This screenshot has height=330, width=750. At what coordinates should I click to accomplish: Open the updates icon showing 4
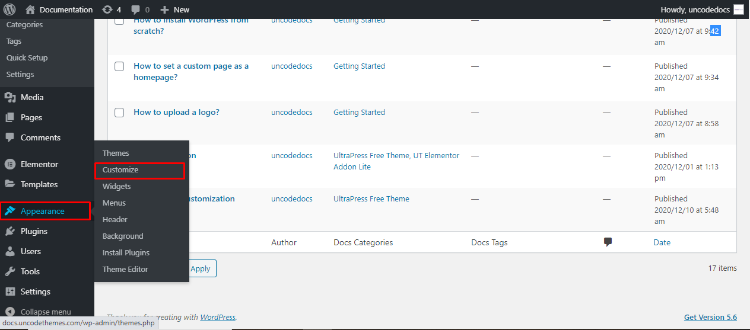[107, 9]
